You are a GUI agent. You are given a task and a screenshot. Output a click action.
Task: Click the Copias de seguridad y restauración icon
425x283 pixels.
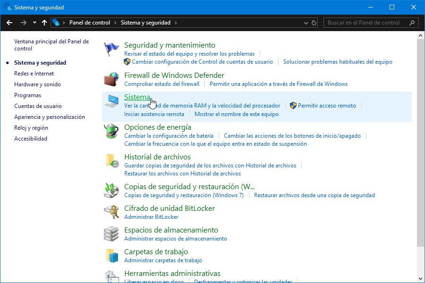point(111,191)
